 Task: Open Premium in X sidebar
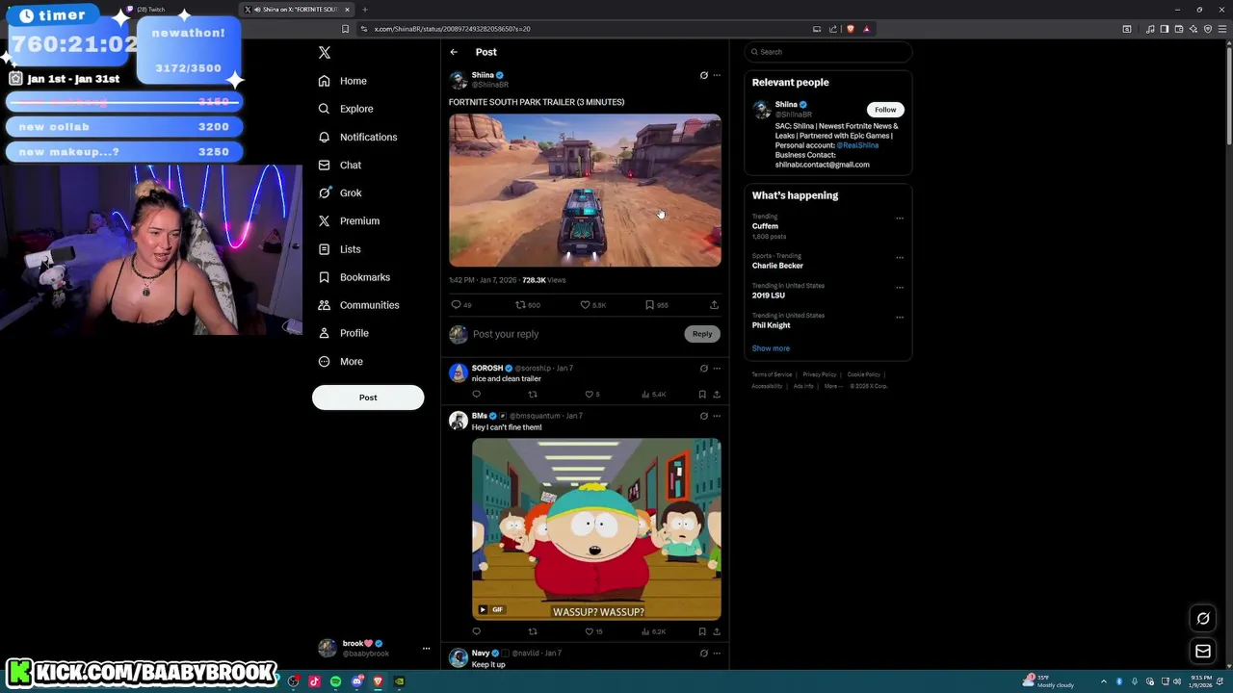click(349, 220)
